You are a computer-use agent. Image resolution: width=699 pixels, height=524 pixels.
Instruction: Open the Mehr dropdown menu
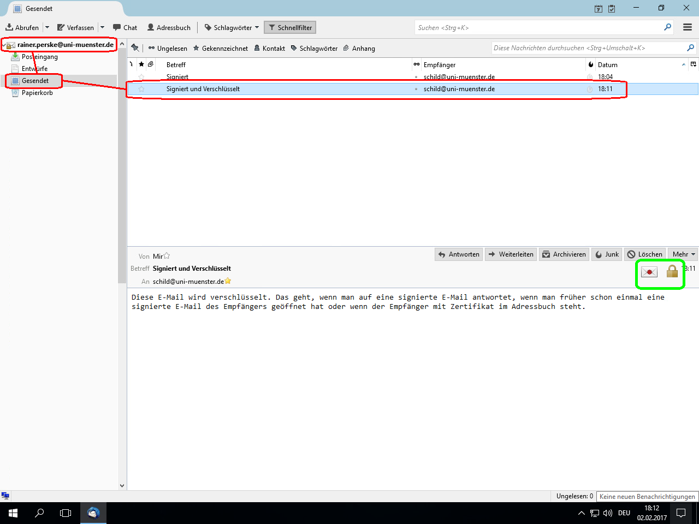[683, 254]
